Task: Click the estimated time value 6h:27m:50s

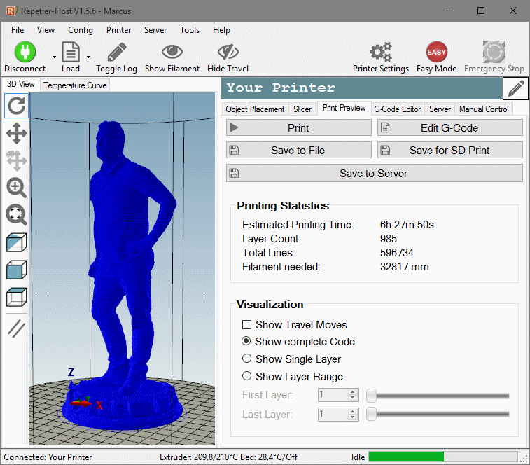Action: coord(407,225)
